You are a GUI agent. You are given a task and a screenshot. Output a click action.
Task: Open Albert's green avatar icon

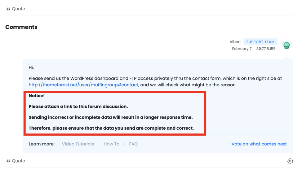286,45
